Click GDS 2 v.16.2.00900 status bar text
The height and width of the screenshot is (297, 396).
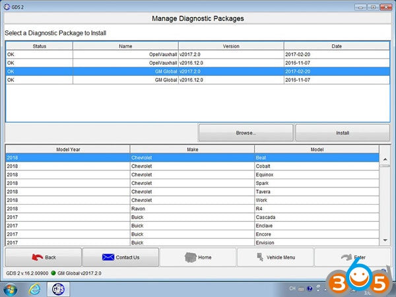tap(27, 273)
